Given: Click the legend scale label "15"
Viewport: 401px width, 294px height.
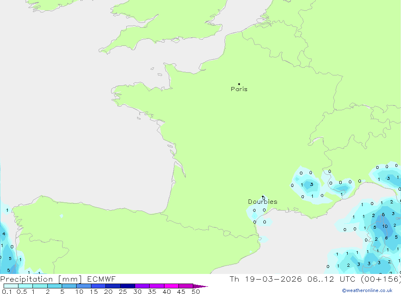Looking at the screenshot, I should coord(93,292).
